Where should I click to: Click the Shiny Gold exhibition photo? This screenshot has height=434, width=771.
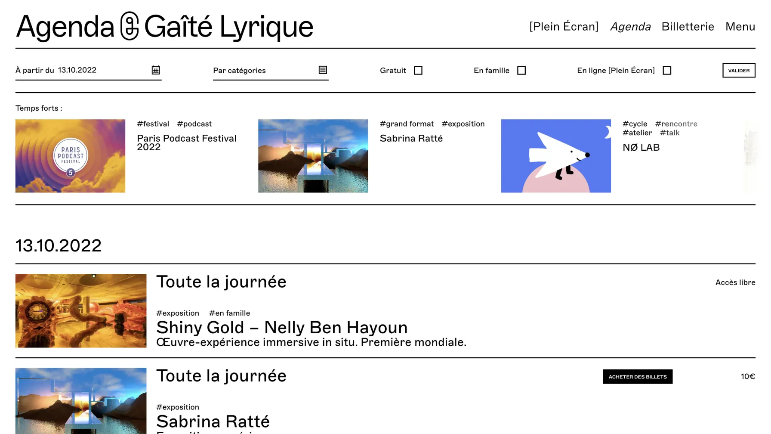coord(81,311)
